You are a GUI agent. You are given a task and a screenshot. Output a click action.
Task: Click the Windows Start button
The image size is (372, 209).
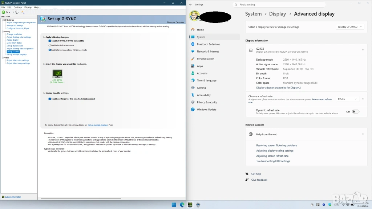pyautogui.click(x=174, y=205)
